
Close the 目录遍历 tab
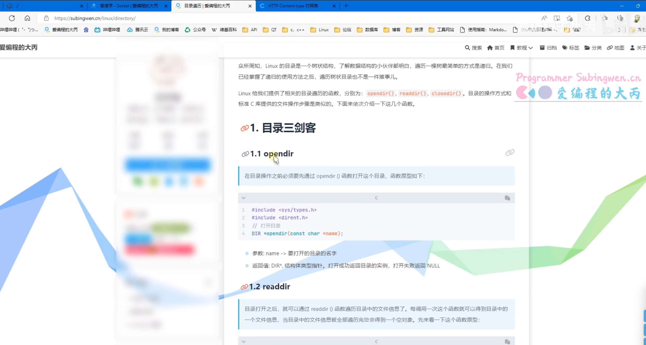click(250, 6)
